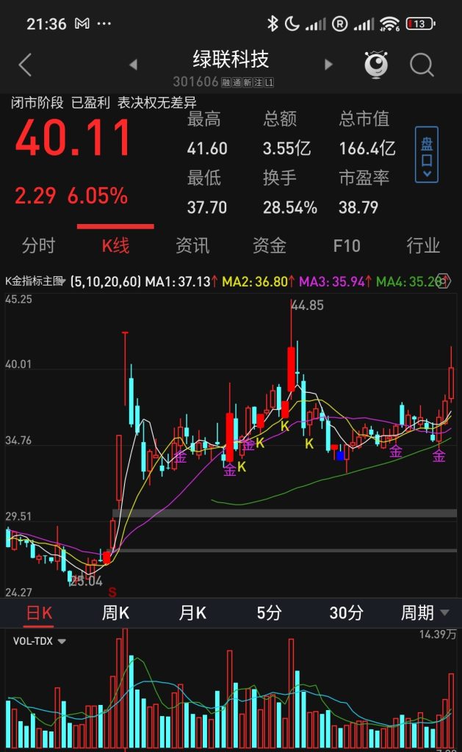Switch chart to 30分 interval
The width and height of the screenshot is (462, 752).
346,612
